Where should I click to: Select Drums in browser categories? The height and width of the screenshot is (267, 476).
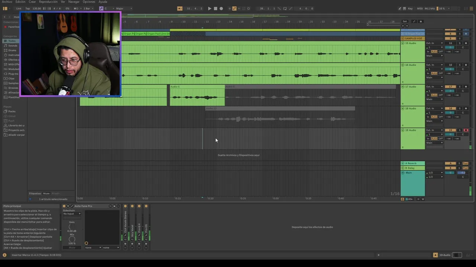click(x=12, y=50)
